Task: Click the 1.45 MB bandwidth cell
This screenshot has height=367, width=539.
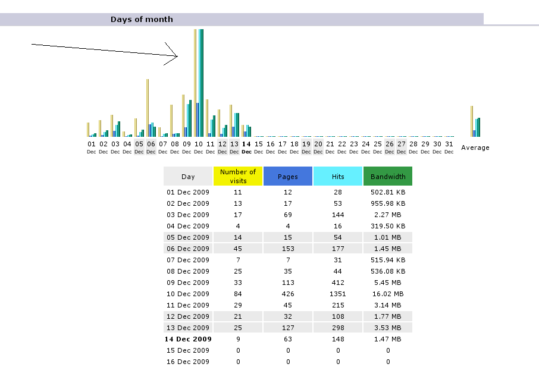Action: coord(388,249)
